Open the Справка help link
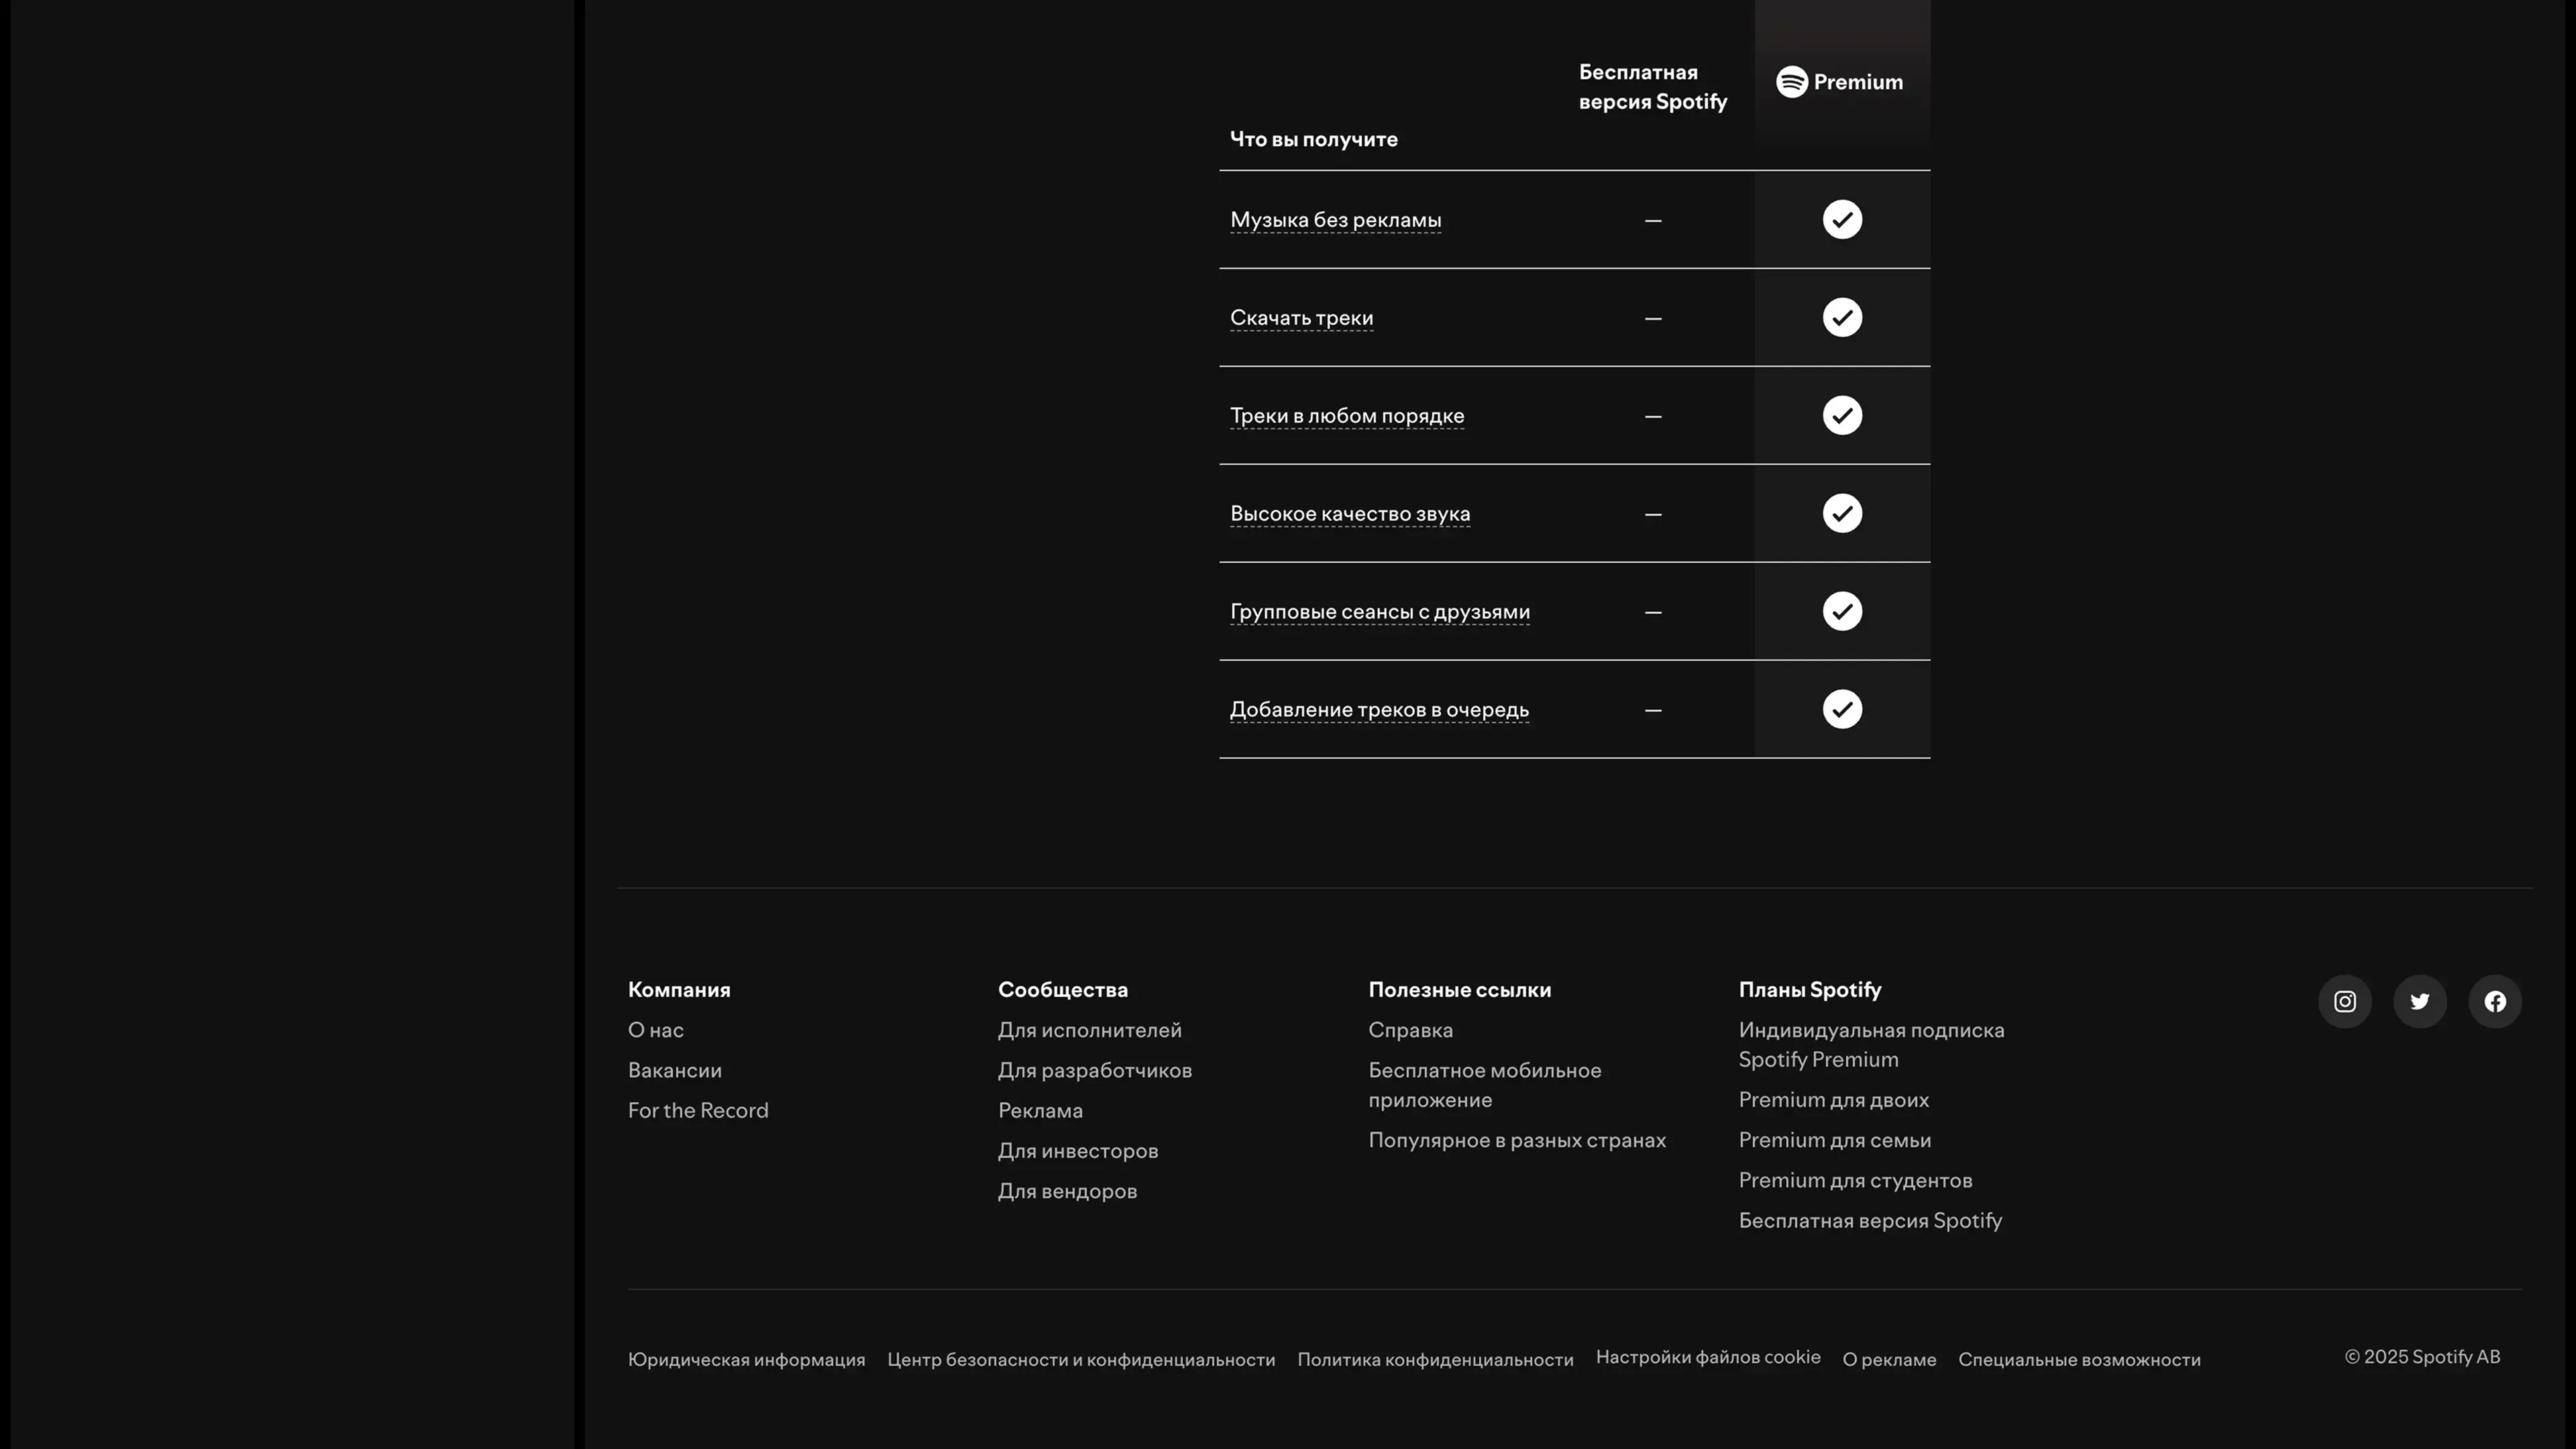 pyautogui.click(x=1410, y=1030)
